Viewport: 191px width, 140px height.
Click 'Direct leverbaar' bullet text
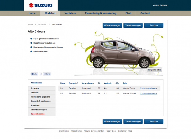(40, 52)
